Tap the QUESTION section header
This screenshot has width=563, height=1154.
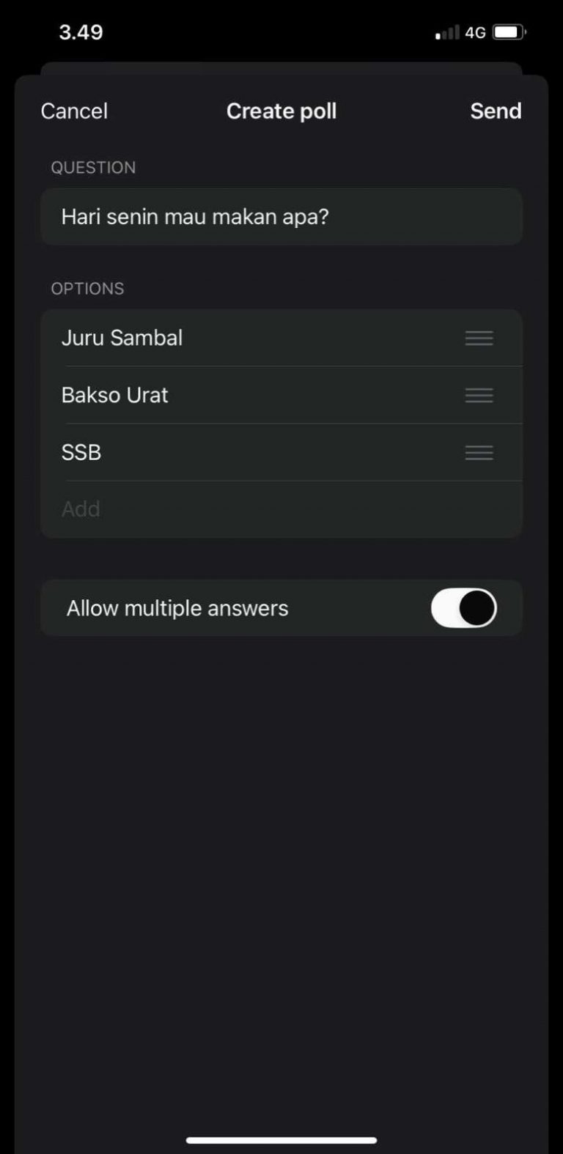click(93, 168)
